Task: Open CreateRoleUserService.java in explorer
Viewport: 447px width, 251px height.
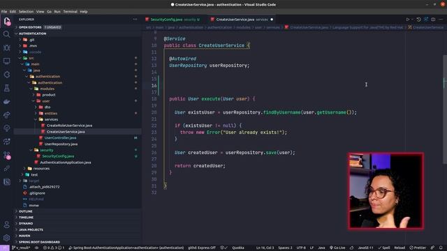Action: coord(69,125)
